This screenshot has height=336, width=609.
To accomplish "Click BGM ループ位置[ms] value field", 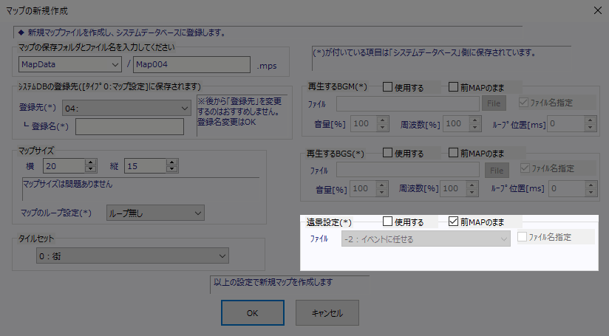I will pos(566,124).
